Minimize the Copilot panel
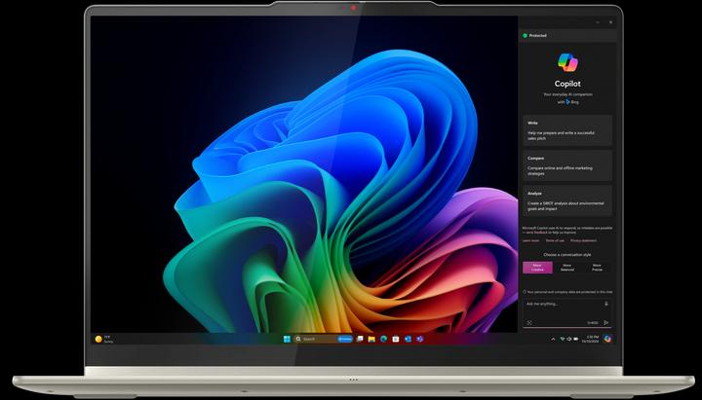 pos(598,22)
